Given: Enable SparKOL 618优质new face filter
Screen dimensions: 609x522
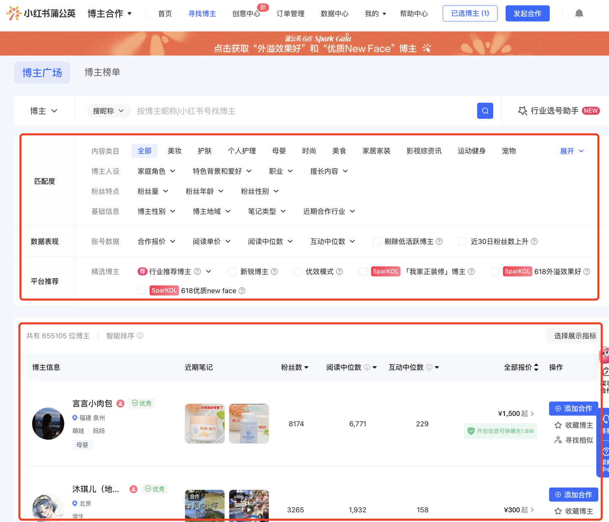Looking at the screenshot, I should pos(142,290).
